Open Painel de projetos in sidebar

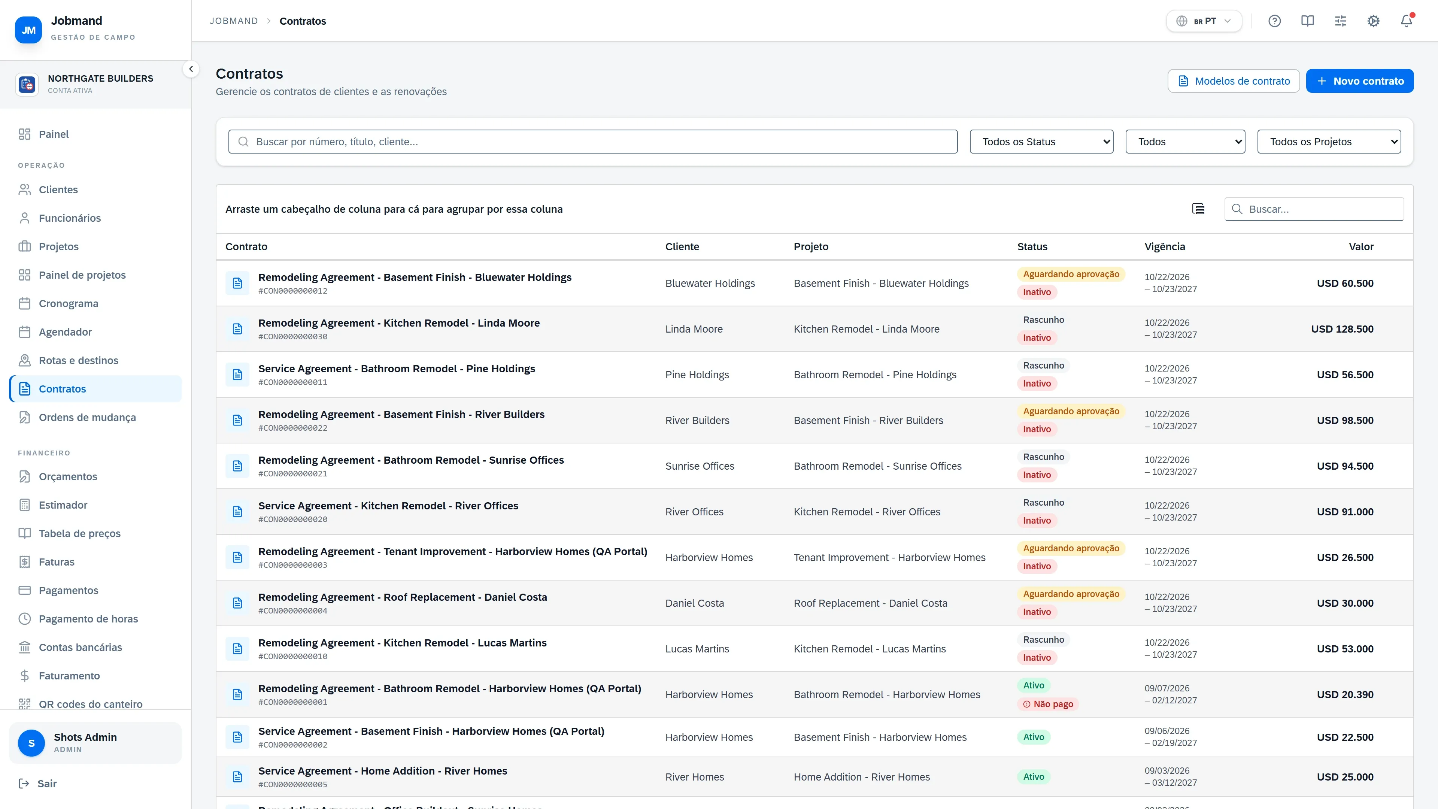[95, 275]
